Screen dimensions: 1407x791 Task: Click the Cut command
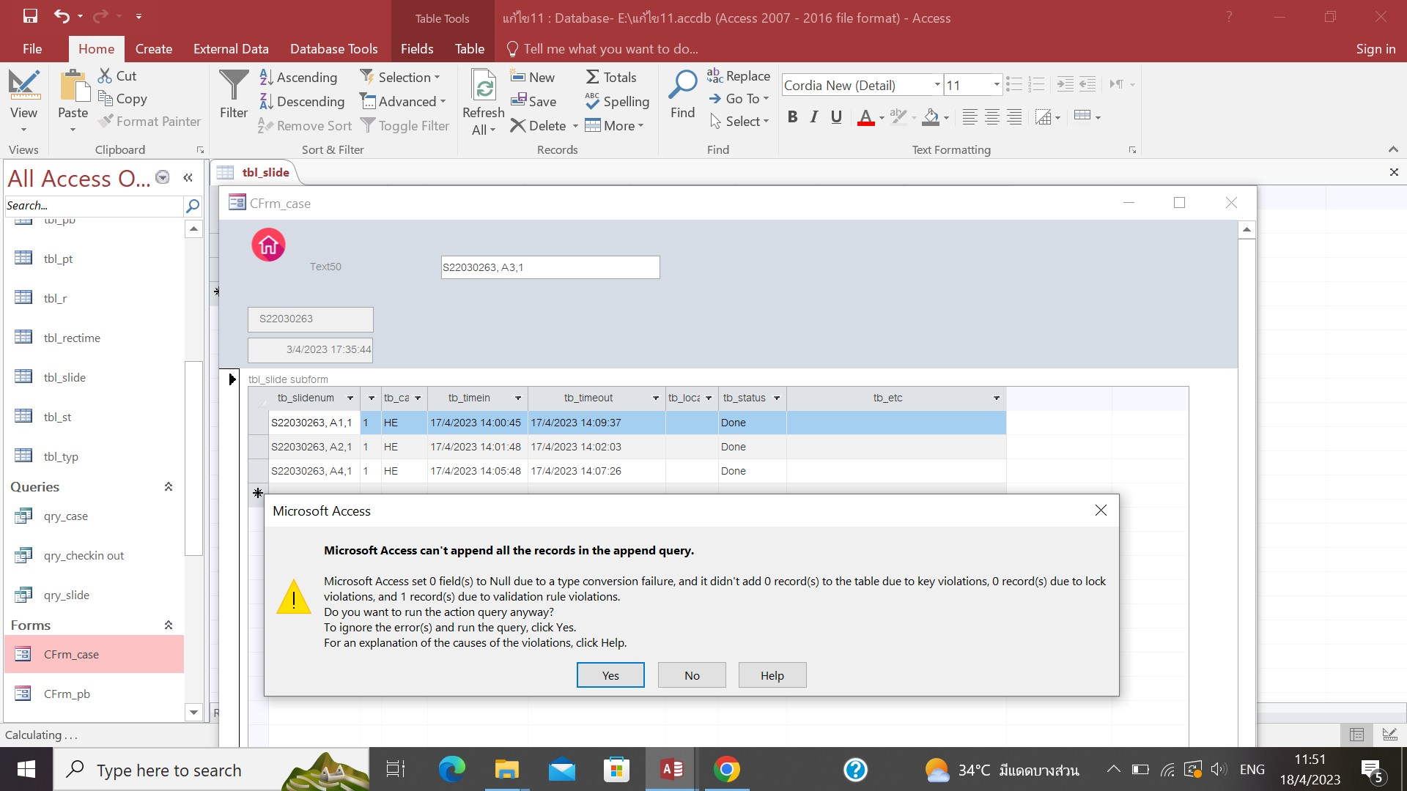[117, 75]
